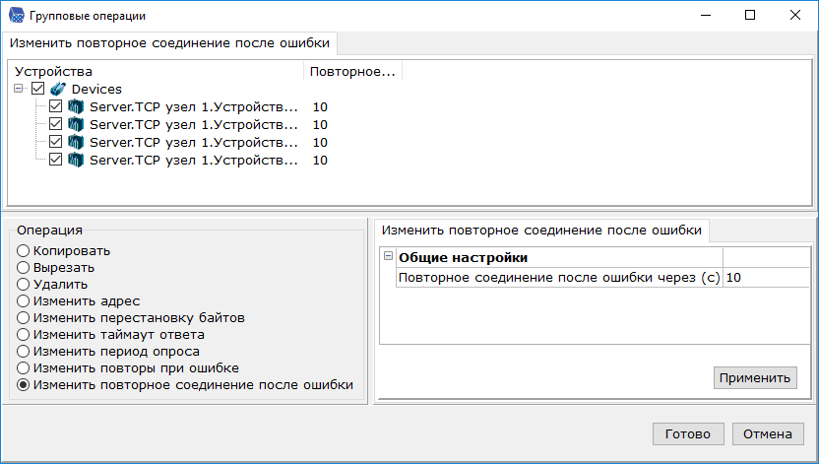
Task: Click the Устройства column header
Action: point(156,72)
